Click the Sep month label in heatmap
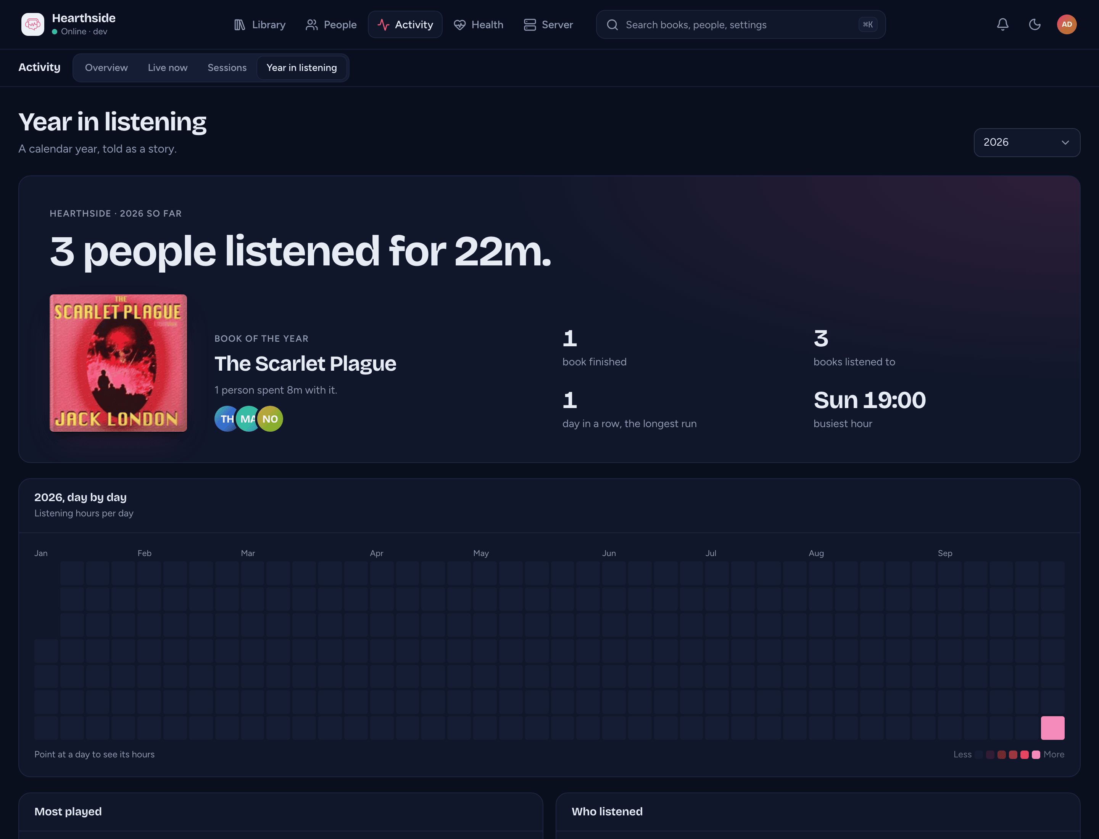This screenshot has height=839, width=1099. pos(944,553)
